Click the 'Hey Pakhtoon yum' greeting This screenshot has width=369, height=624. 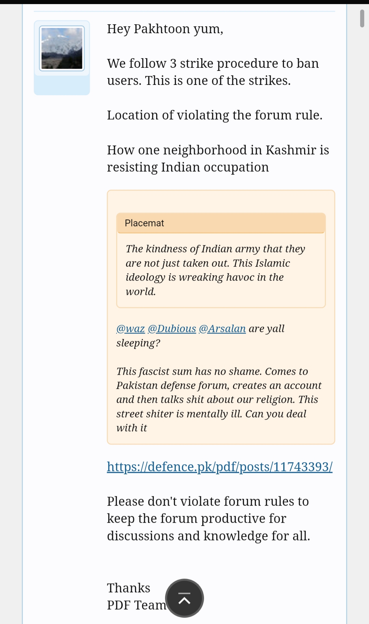(165, 29)
